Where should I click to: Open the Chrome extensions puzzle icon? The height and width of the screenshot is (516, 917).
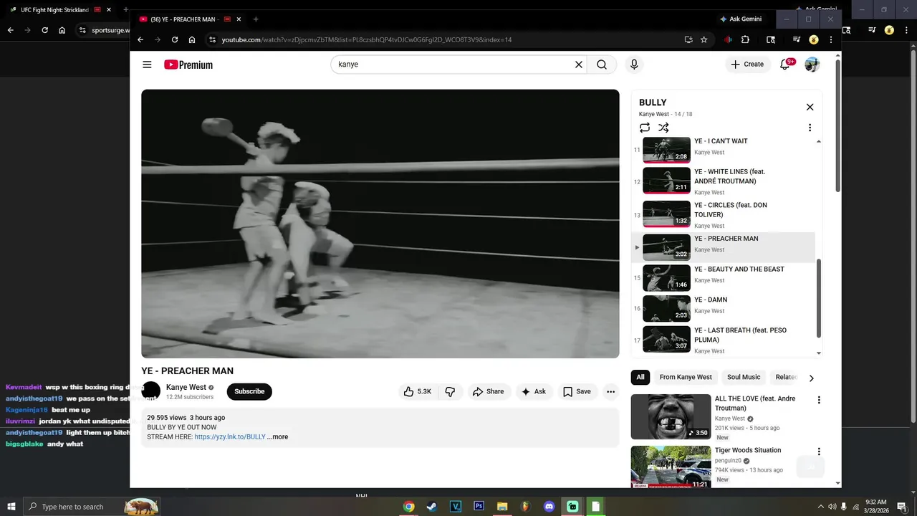[745, 39]
